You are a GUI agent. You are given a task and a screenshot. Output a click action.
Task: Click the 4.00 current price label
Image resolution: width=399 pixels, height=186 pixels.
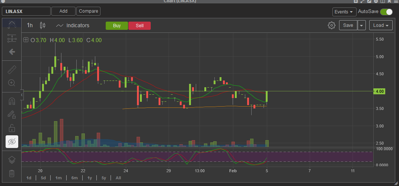point(379,91)
